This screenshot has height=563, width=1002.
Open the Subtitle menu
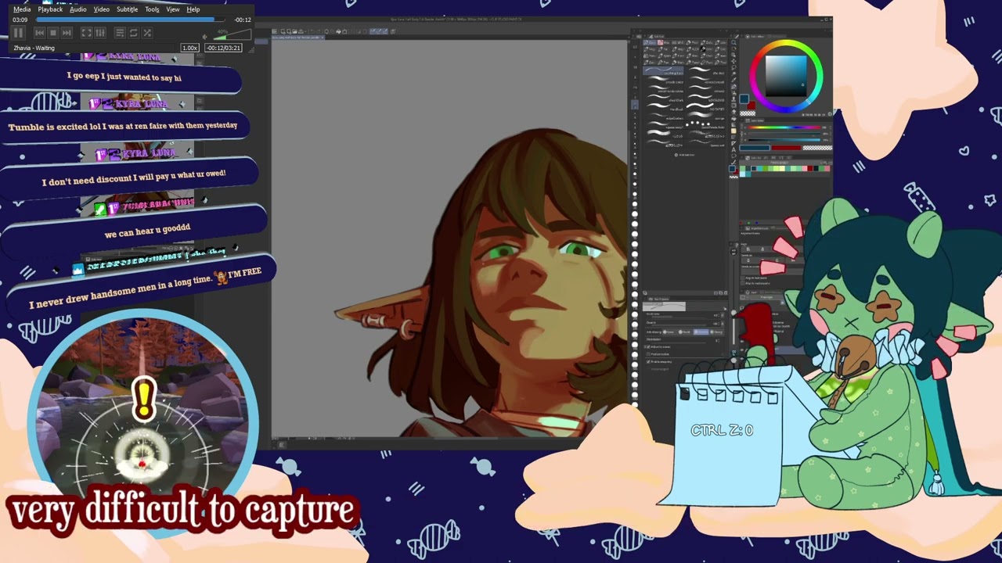(127, 9)
